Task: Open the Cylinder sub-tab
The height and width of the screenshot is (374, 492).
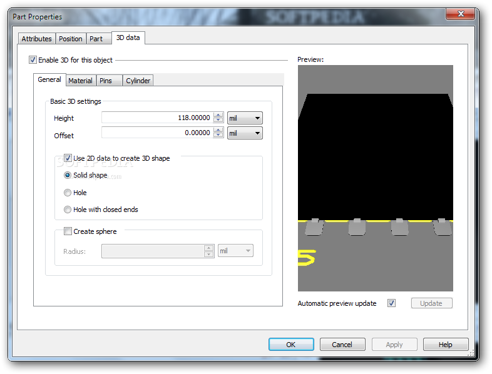Action: coord(138,81)
